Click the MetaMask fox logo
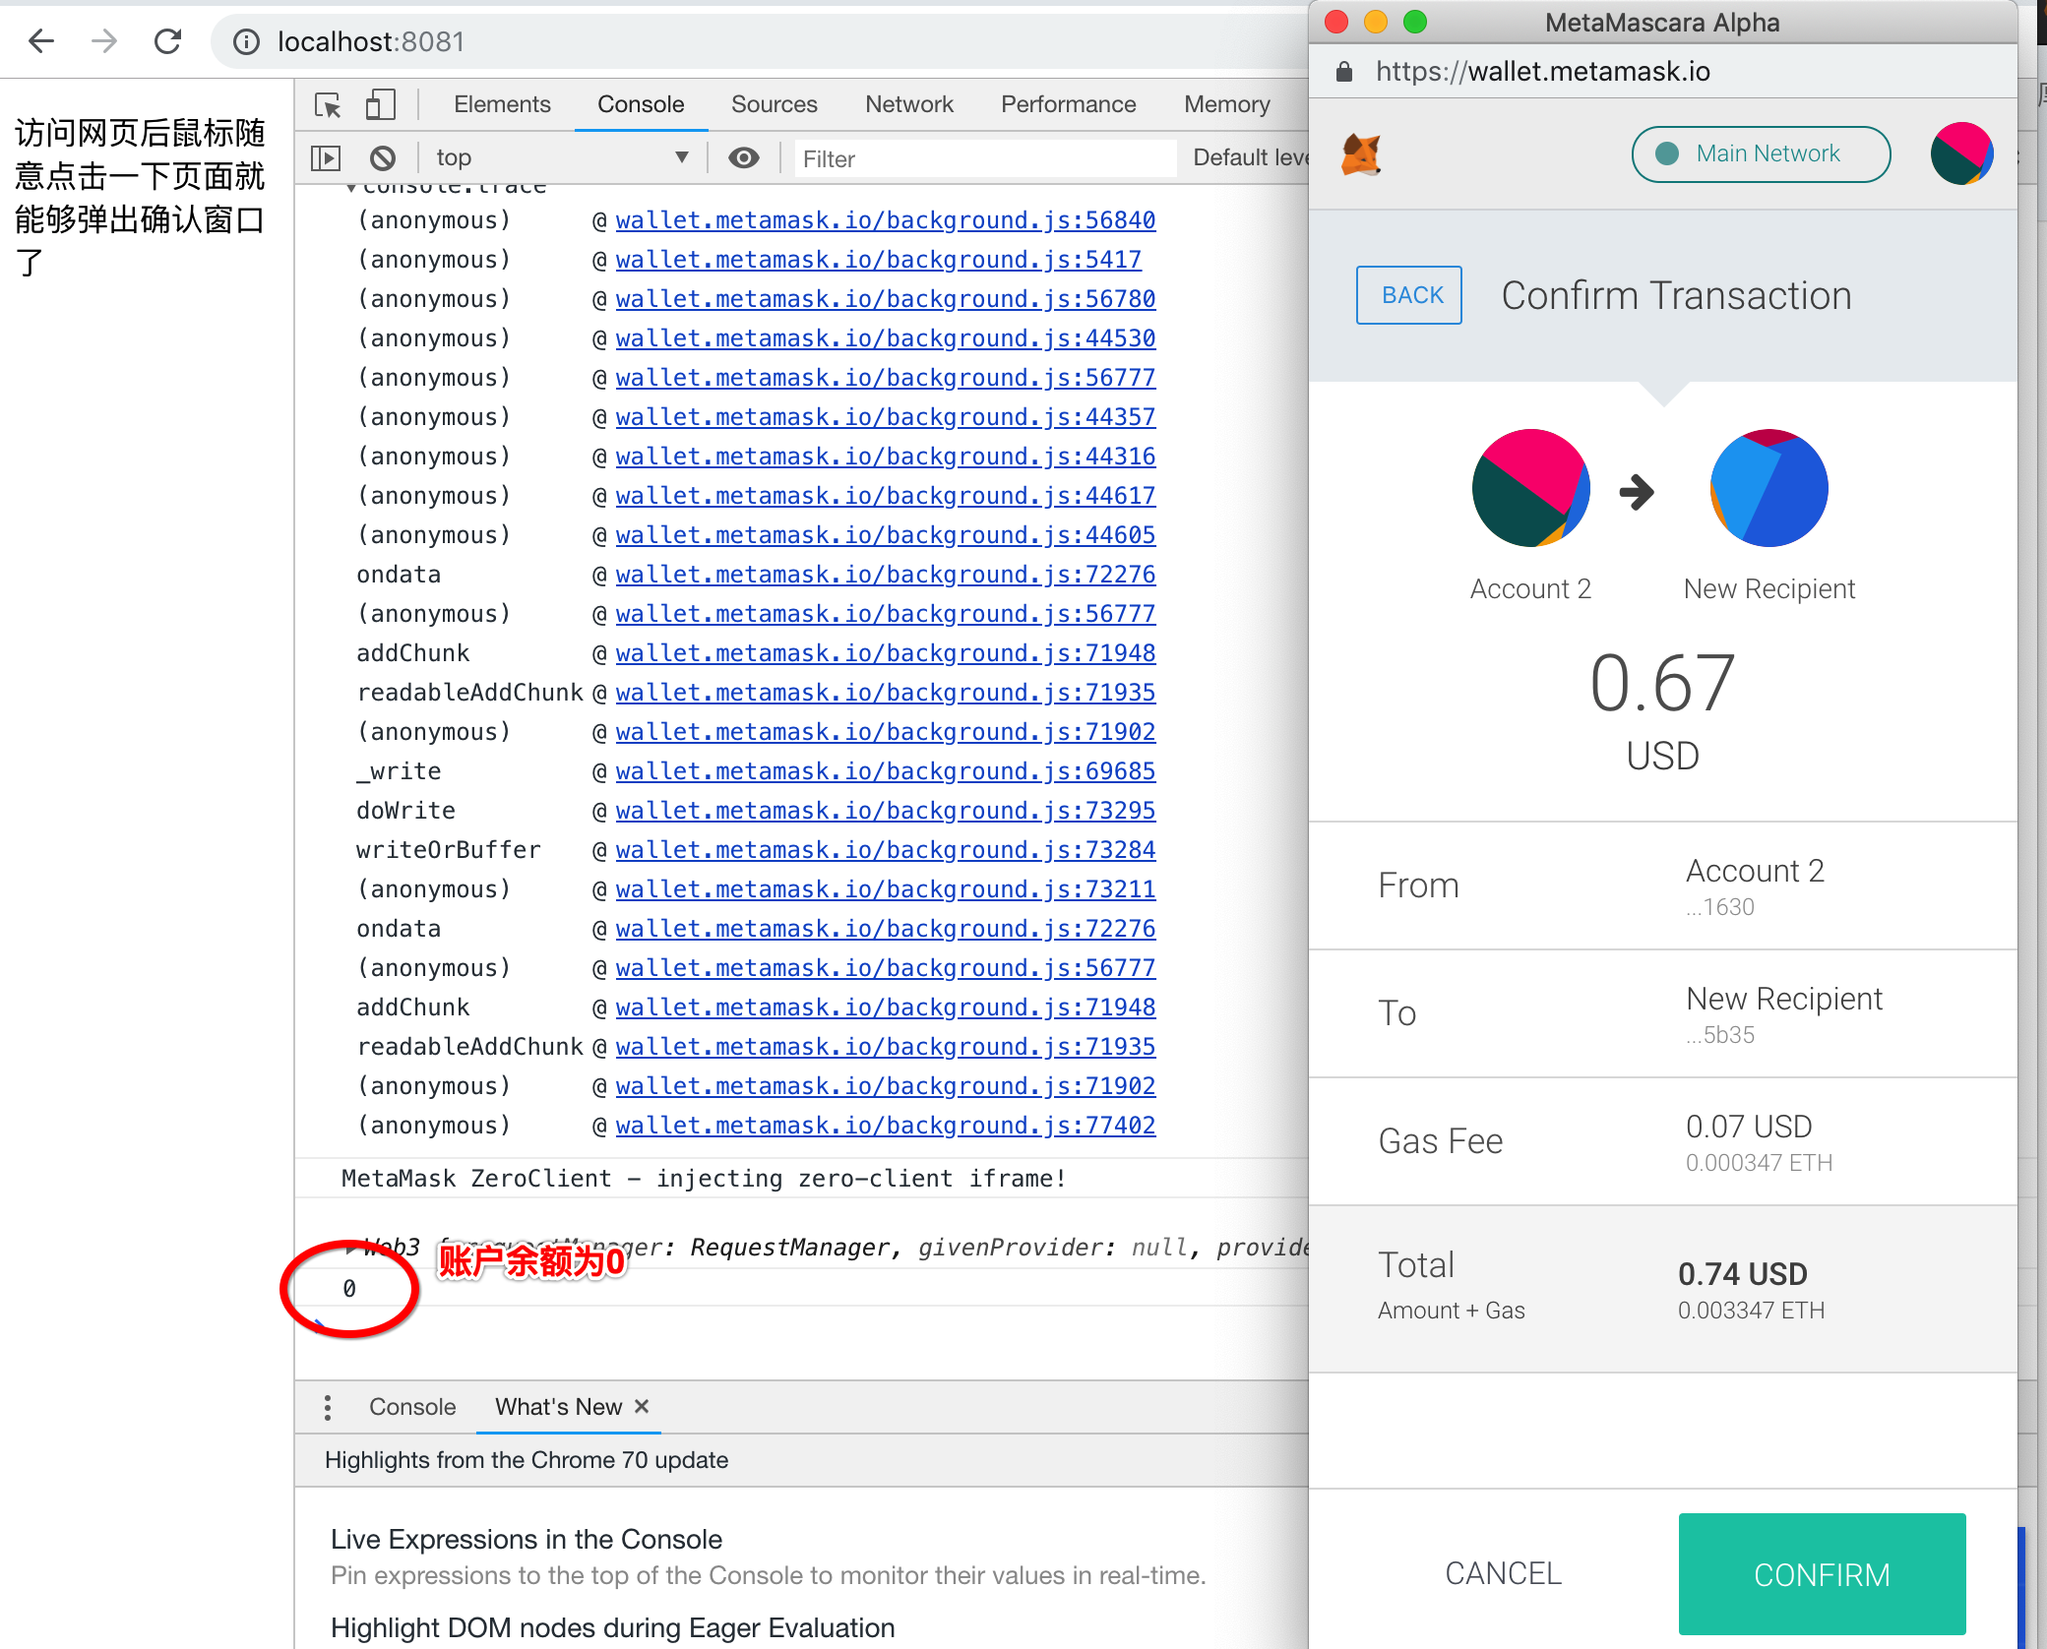The image size is (2047, 1649). click(x=1361, y=154)
